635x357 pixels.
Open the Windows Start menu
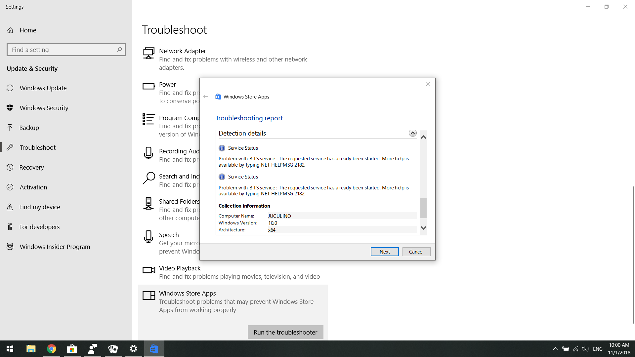coord(10,349)
